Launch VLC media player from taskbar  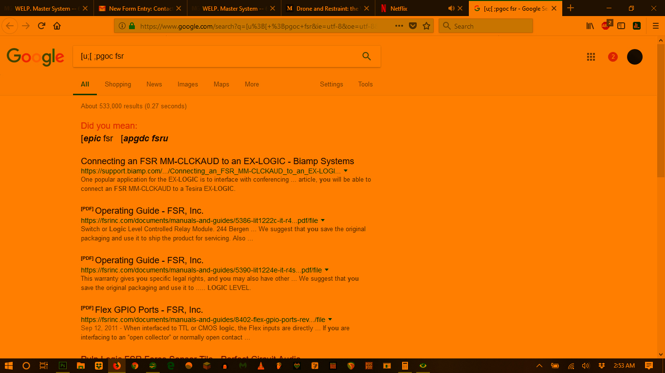coord(260,366)
